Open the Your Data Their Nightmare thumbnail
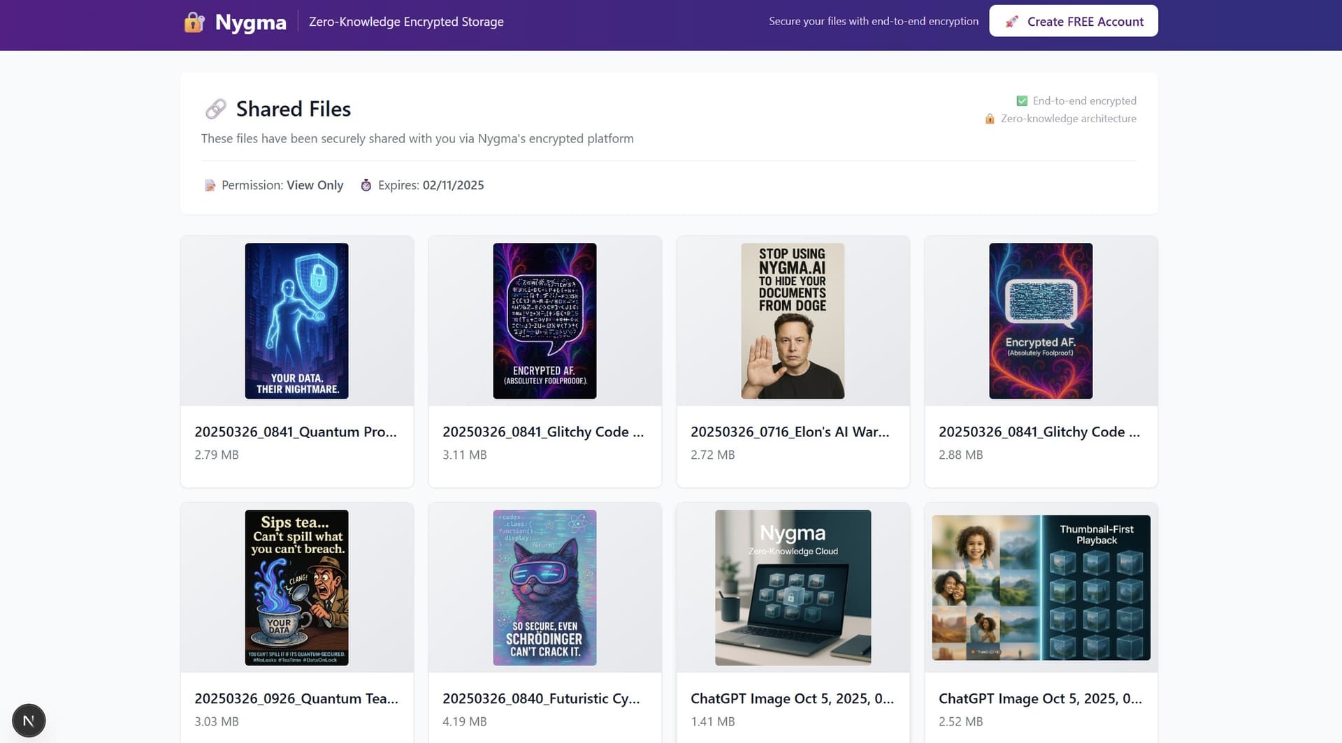The image size is (1342, 743). 296,321
